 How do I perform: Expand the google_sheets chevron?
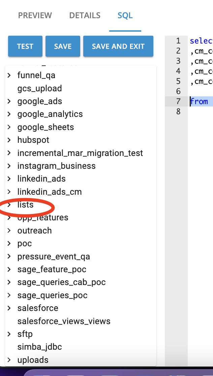click(9, 127)
